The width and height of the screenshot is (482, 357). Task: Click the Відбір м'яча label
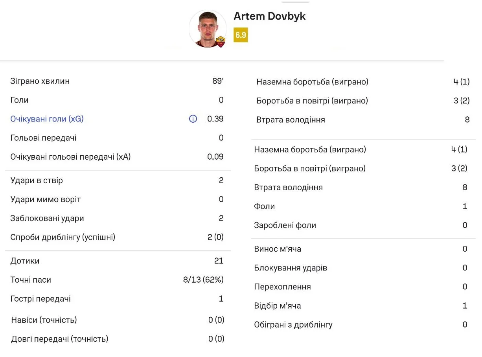pos(278,305)
